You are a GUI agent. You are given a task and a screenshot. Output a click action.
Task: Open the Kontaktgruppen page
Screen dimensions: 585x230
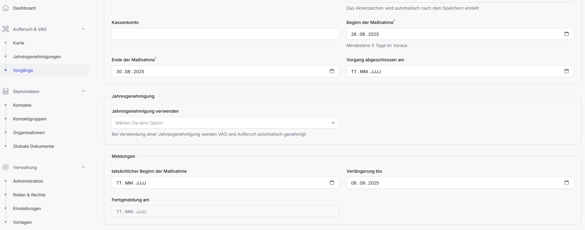30,119
